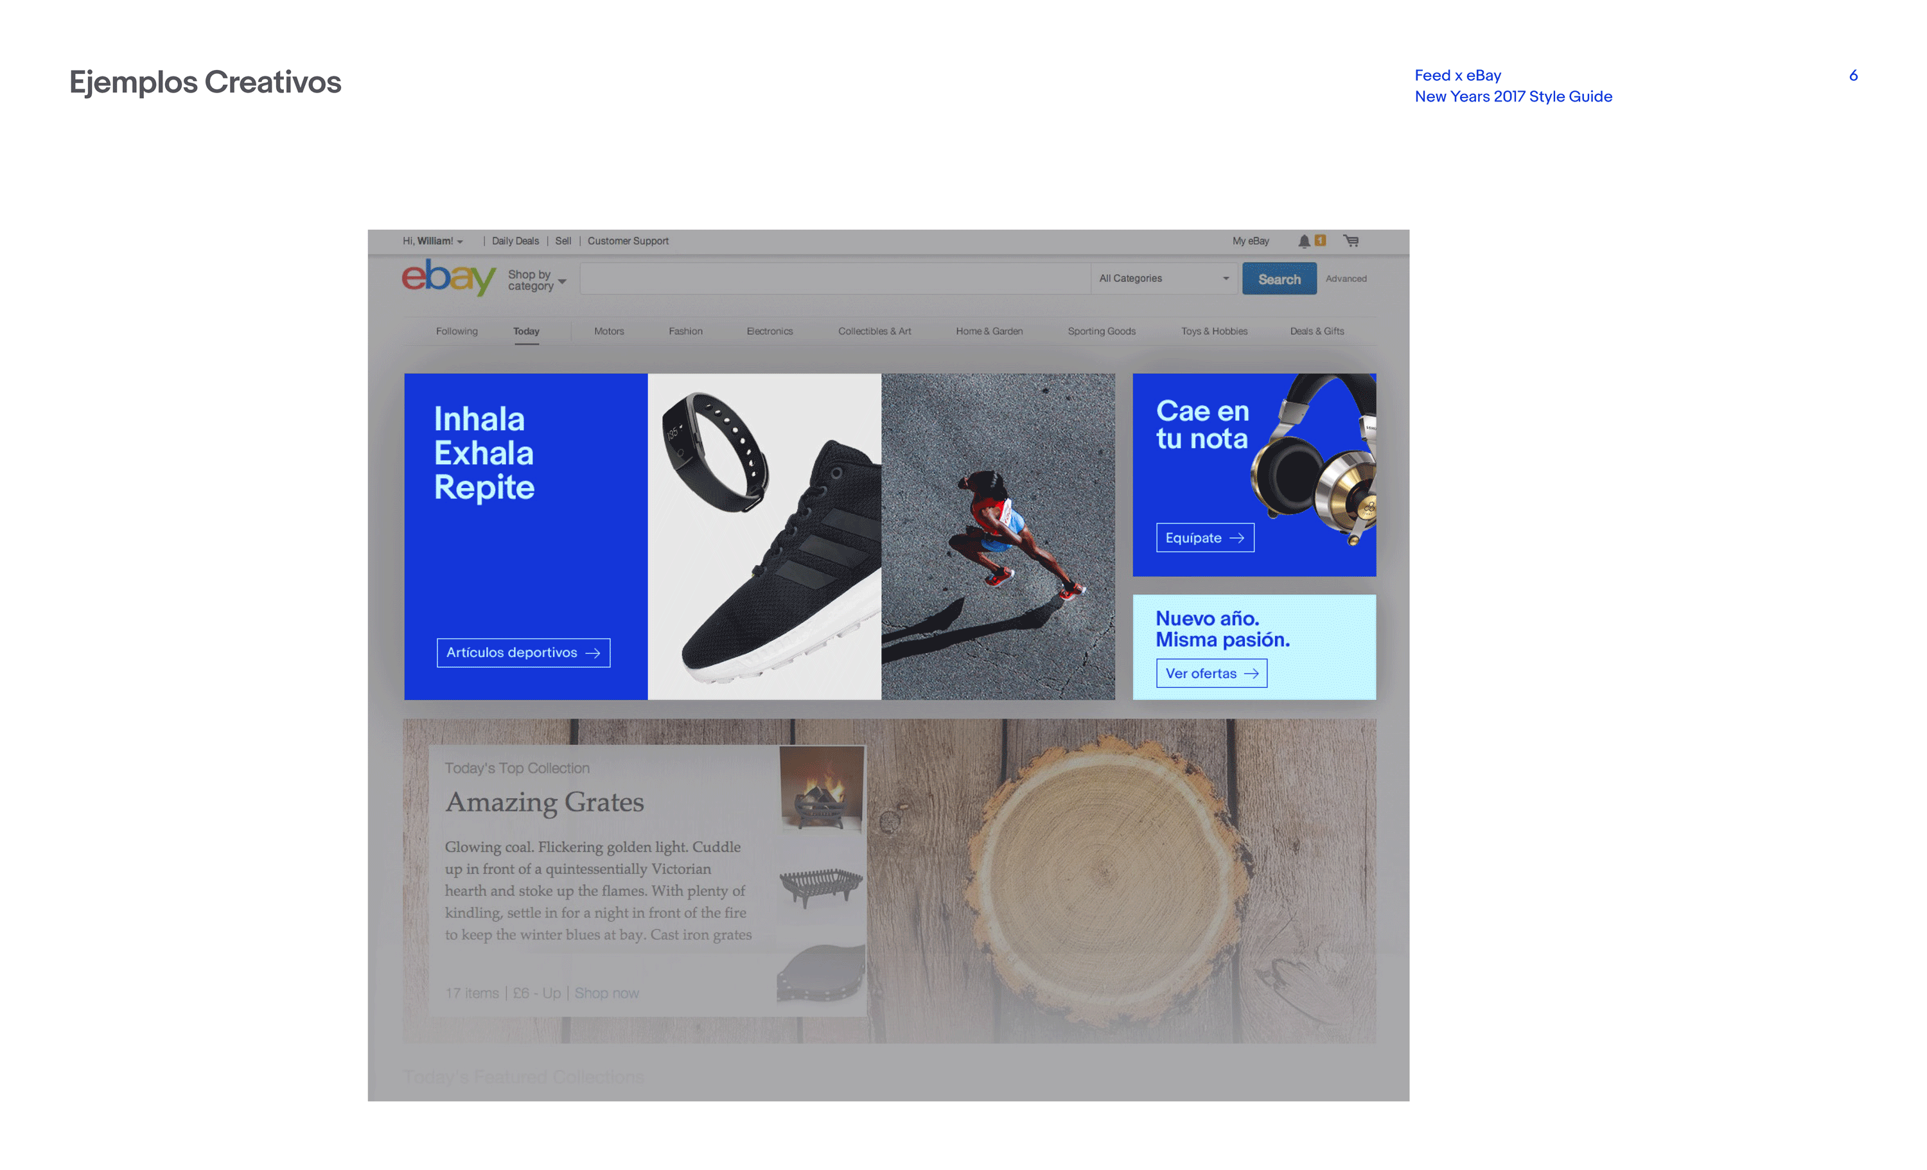Click the eBay logo
This screenshot has width=1927, height=1170.
tap(449, 277)
